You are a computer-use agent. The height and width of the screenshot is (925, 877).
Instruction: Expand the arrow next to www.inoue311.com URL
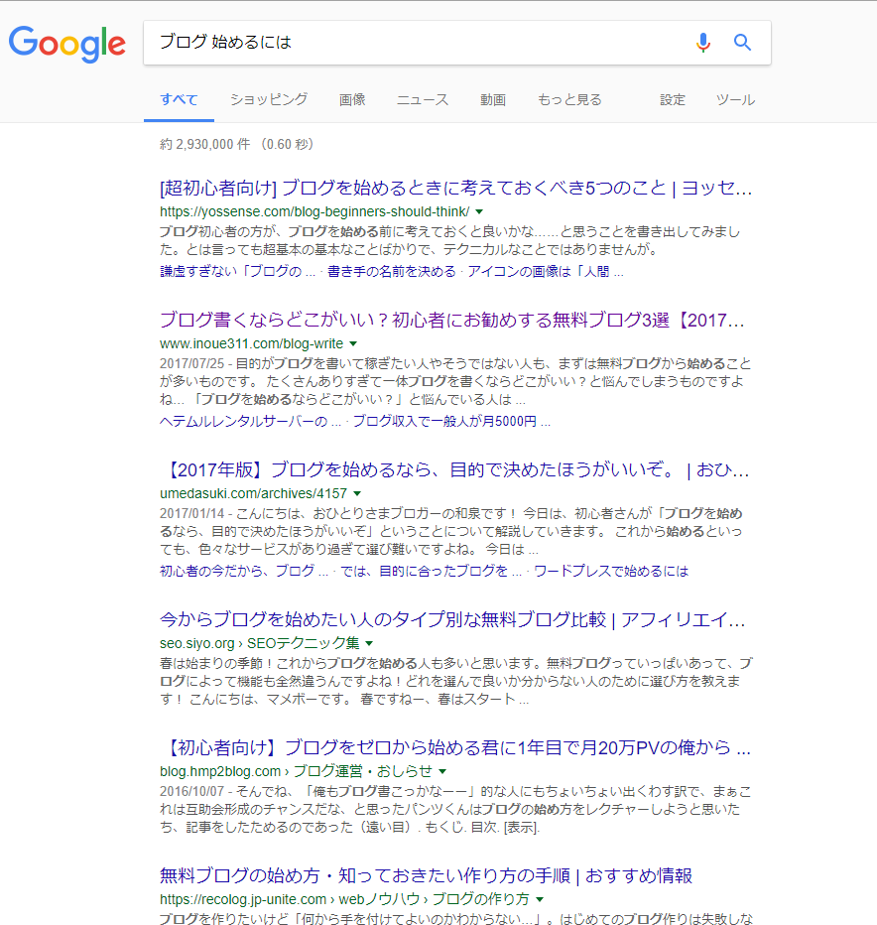(353, 344)
